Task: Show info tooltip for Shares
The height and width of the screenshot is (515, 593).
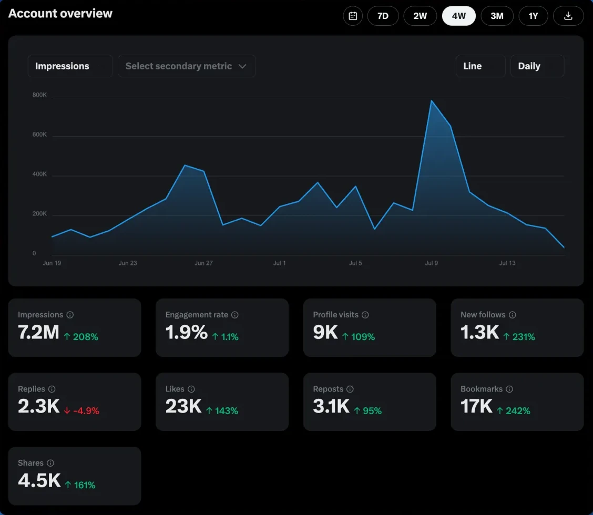Action: [50, 463]
